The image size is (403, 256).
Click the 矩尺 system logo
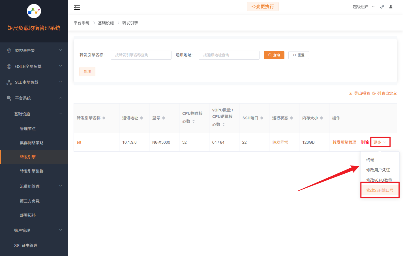tap(34, 11)
